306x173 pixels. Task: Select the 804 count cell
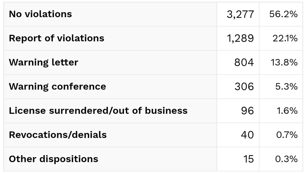tap(244, 62)
